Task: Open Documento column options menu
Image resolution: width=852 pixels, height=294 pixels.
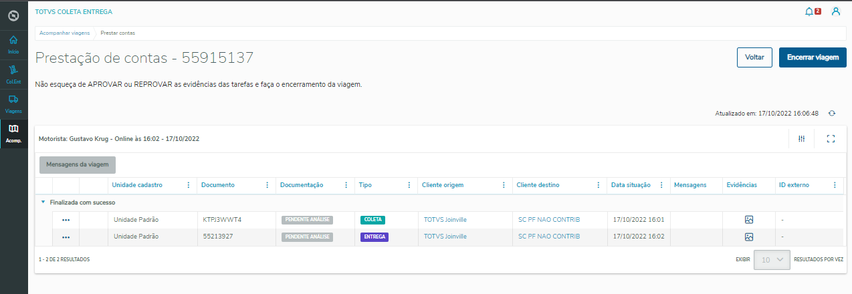Action: coord(268,185)
